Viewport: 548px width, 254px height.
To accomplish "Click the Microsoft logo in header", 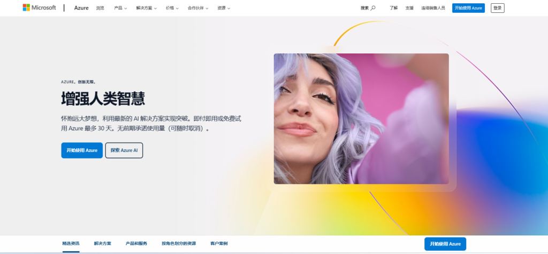I will 39,7.
